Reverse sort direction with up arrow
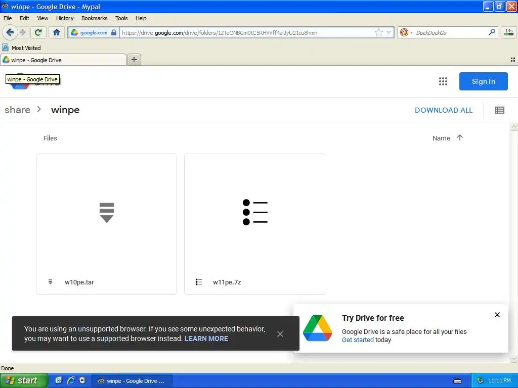Screen dimensions: 518x388 click(x=459, y=137)
